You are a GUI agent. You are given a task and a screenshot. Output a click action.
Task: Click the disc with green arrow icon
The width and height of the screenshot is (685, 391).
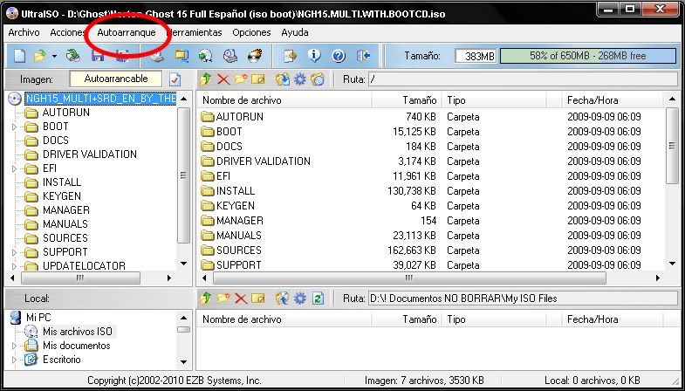205,56
